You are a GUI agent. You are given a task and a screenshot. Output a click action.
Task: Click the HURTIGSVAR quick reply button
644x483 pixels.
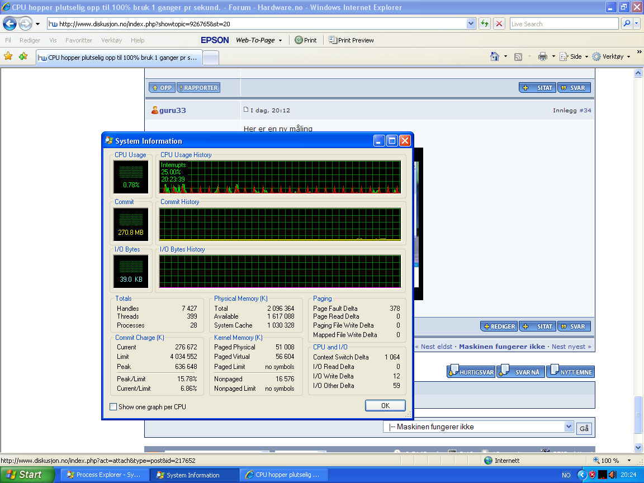pyautogui.click(x=472, y=372)
